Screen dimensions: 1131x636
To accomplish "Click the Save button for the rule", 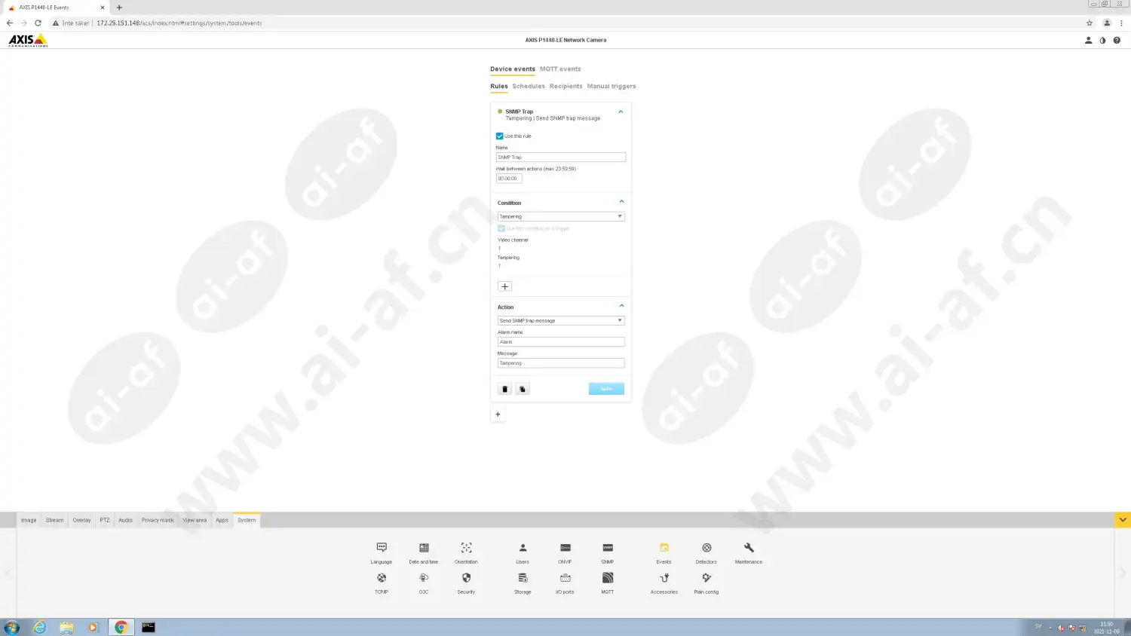I will (606, 389).
